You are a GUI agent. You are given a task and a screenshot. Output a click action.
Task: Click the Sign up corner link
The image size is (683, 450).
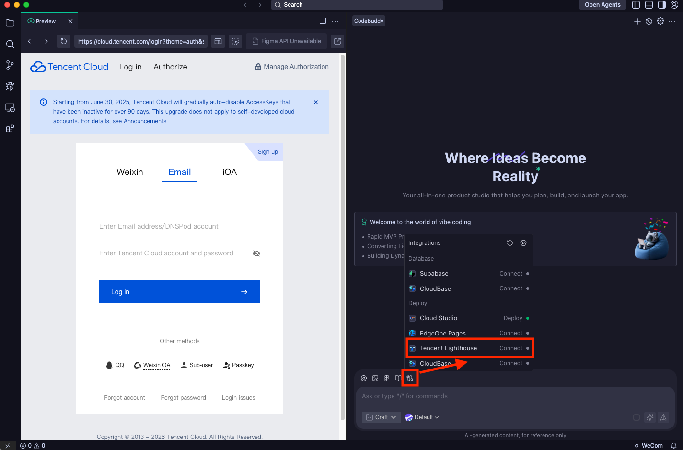coord(267,152)
